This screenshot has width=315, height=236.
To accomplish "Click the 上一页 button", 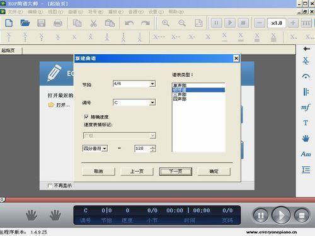I will coord(137,171).
